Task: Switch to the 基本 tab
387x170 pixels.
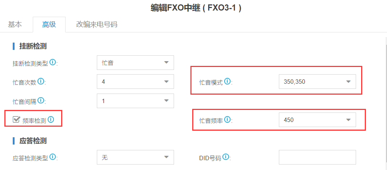Action: click(15, 25)
